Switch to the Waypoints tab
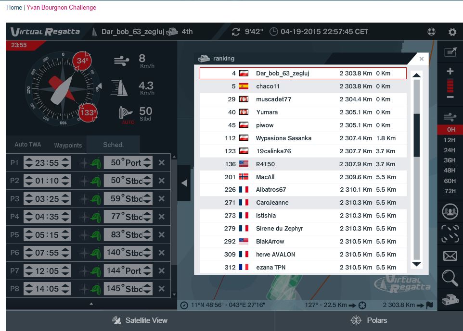 (x=68, y=145)
